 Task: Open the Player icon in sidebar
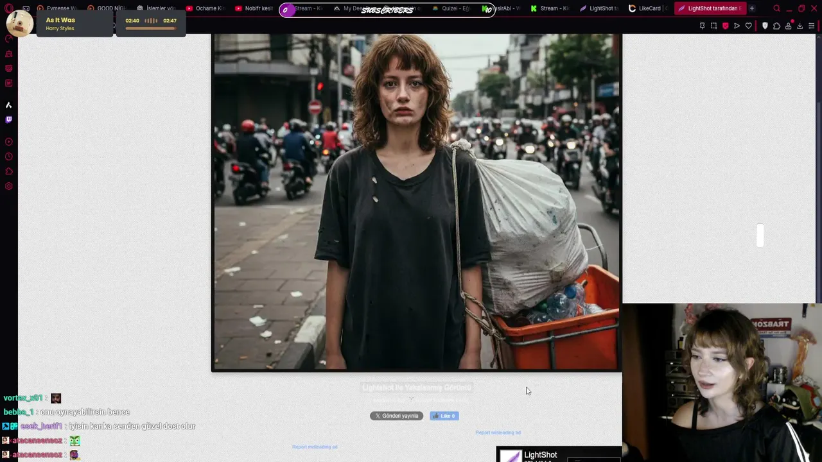[x=8, y=142]
